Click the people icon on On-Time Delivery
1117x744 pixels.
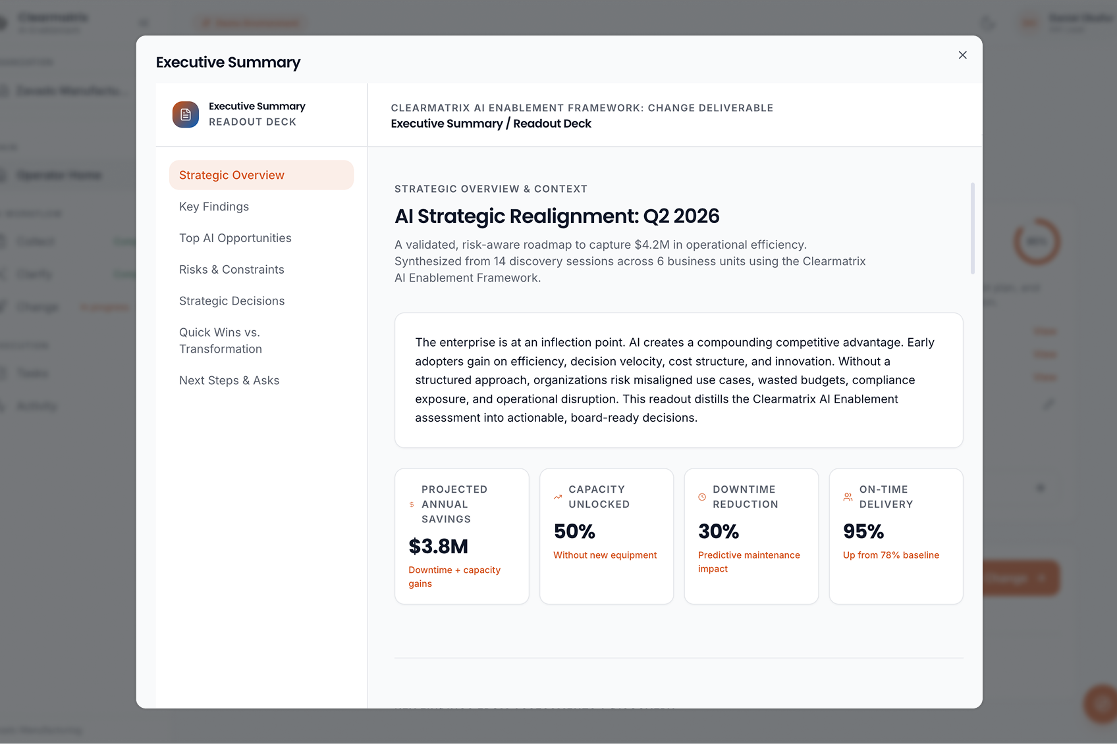click(x=848, y=497)
